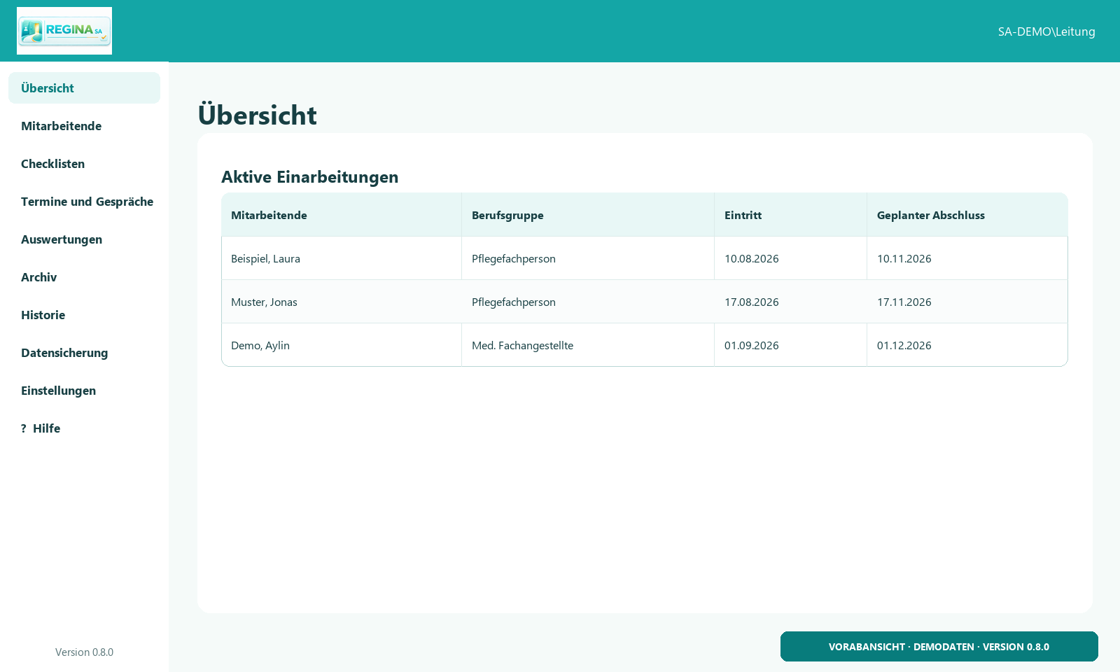The image size is (1120, 672).
Task: Go to Einstellungen
Action: (84, 391)
